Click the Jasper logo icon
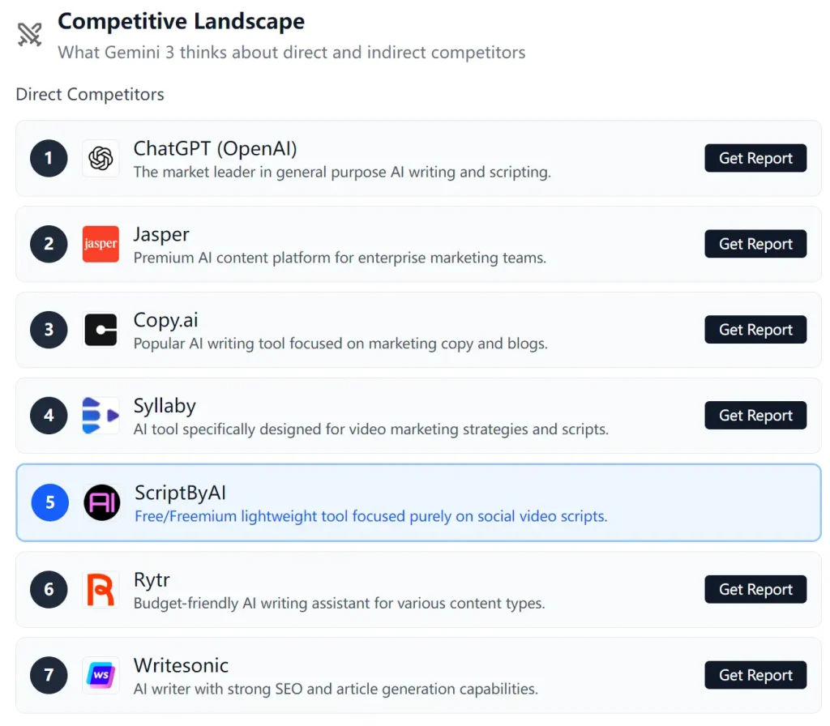 (x=101, y=244)
